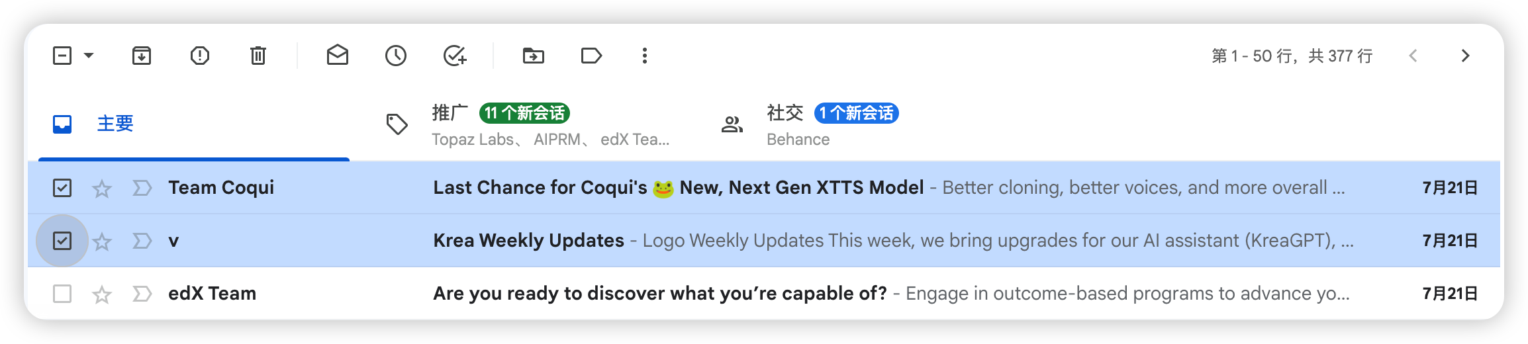Open the Move to folder icon
1528x344 pixels.
[534, 56]
